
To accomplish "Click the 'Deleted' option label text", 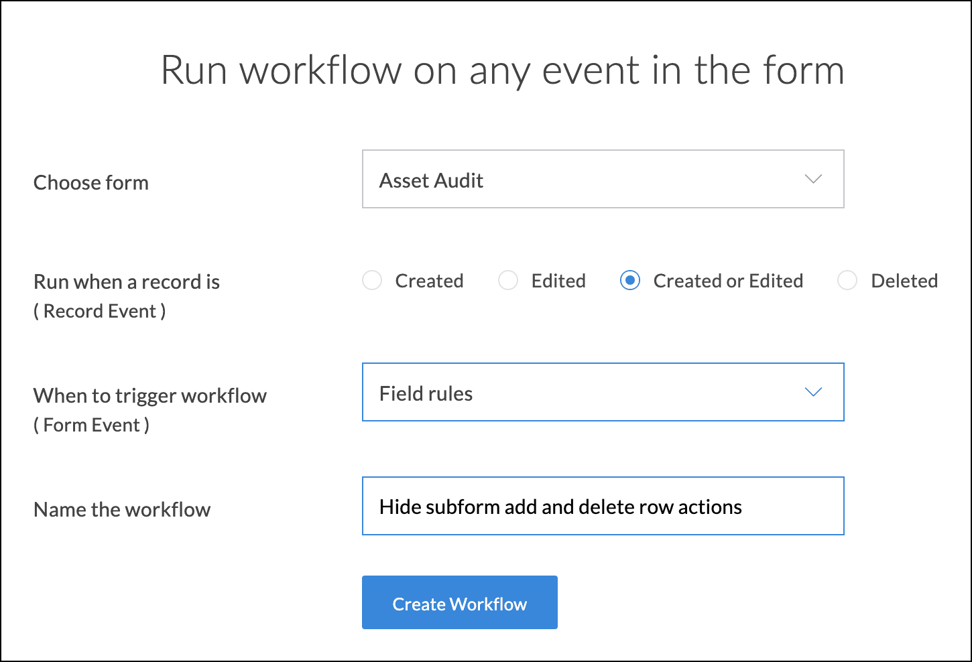I will (904, 281).
